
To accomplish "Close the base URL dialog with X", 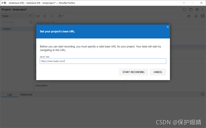I will (x=168, y=27).
